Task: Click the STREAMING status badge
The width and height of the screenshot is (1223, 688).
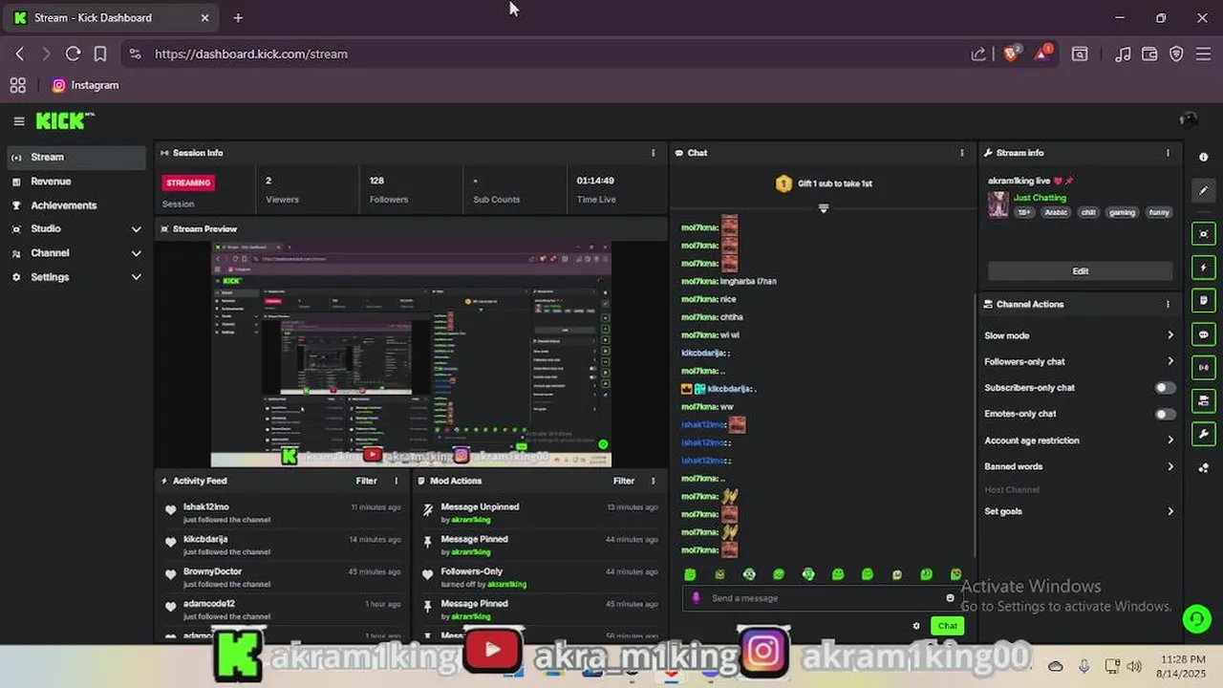Action: coord(188,183)
